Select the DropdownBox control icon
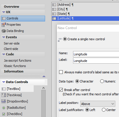 click(x=4, y=101)
